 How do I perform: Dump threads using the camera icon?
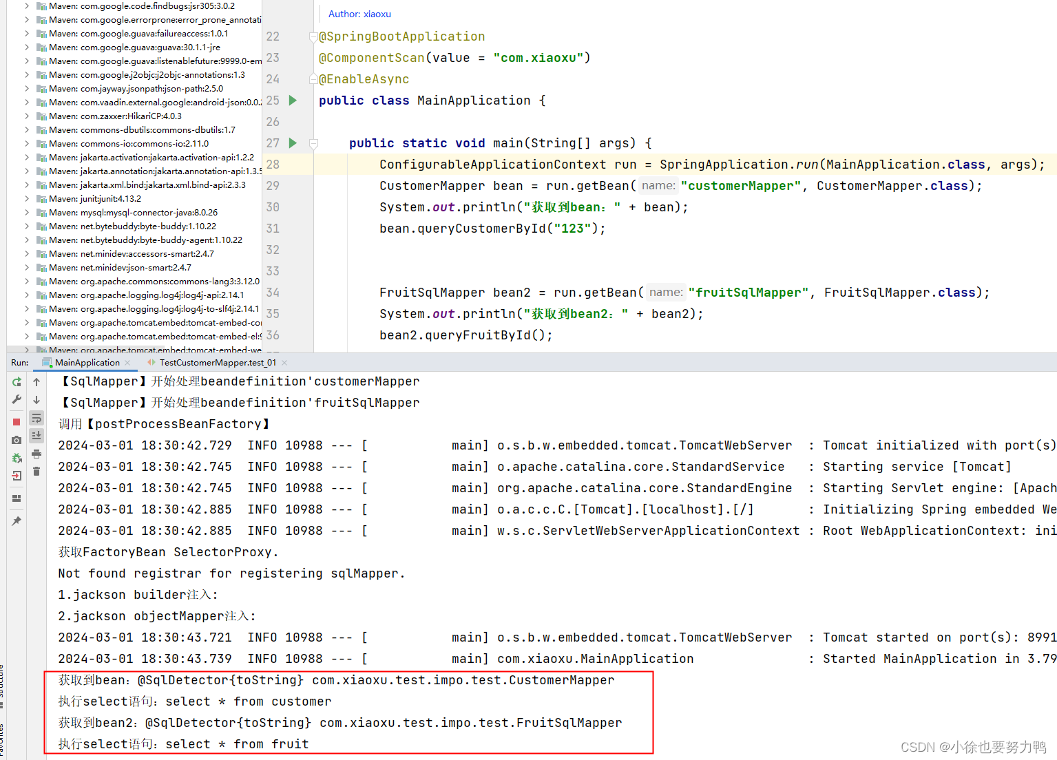tap(17, 440)
